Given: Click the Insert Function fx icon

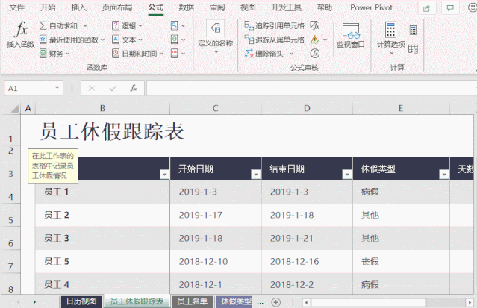Looking at the screenshot, I should (x=21, y=30).
